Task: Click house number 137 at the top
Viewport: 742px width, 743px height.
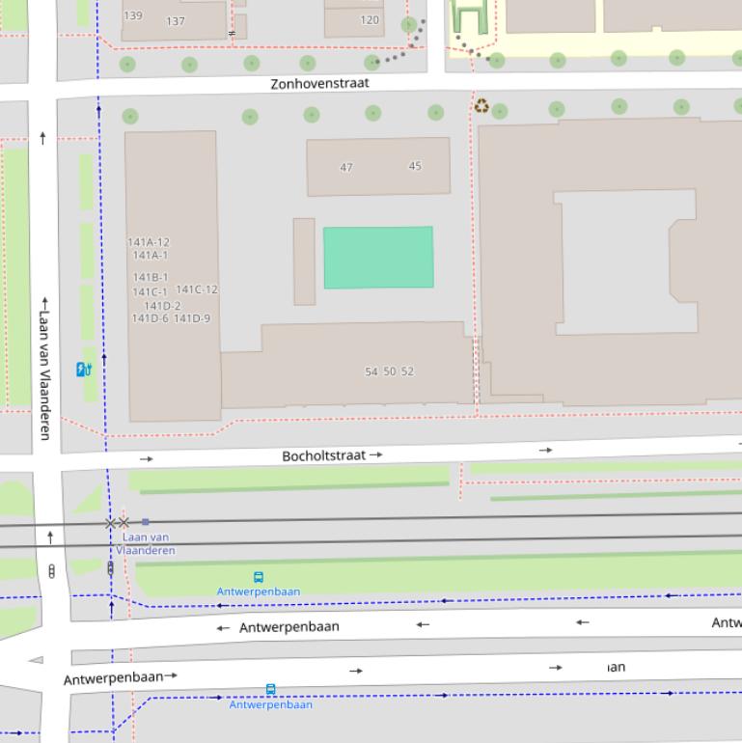Action: [176, 20]
